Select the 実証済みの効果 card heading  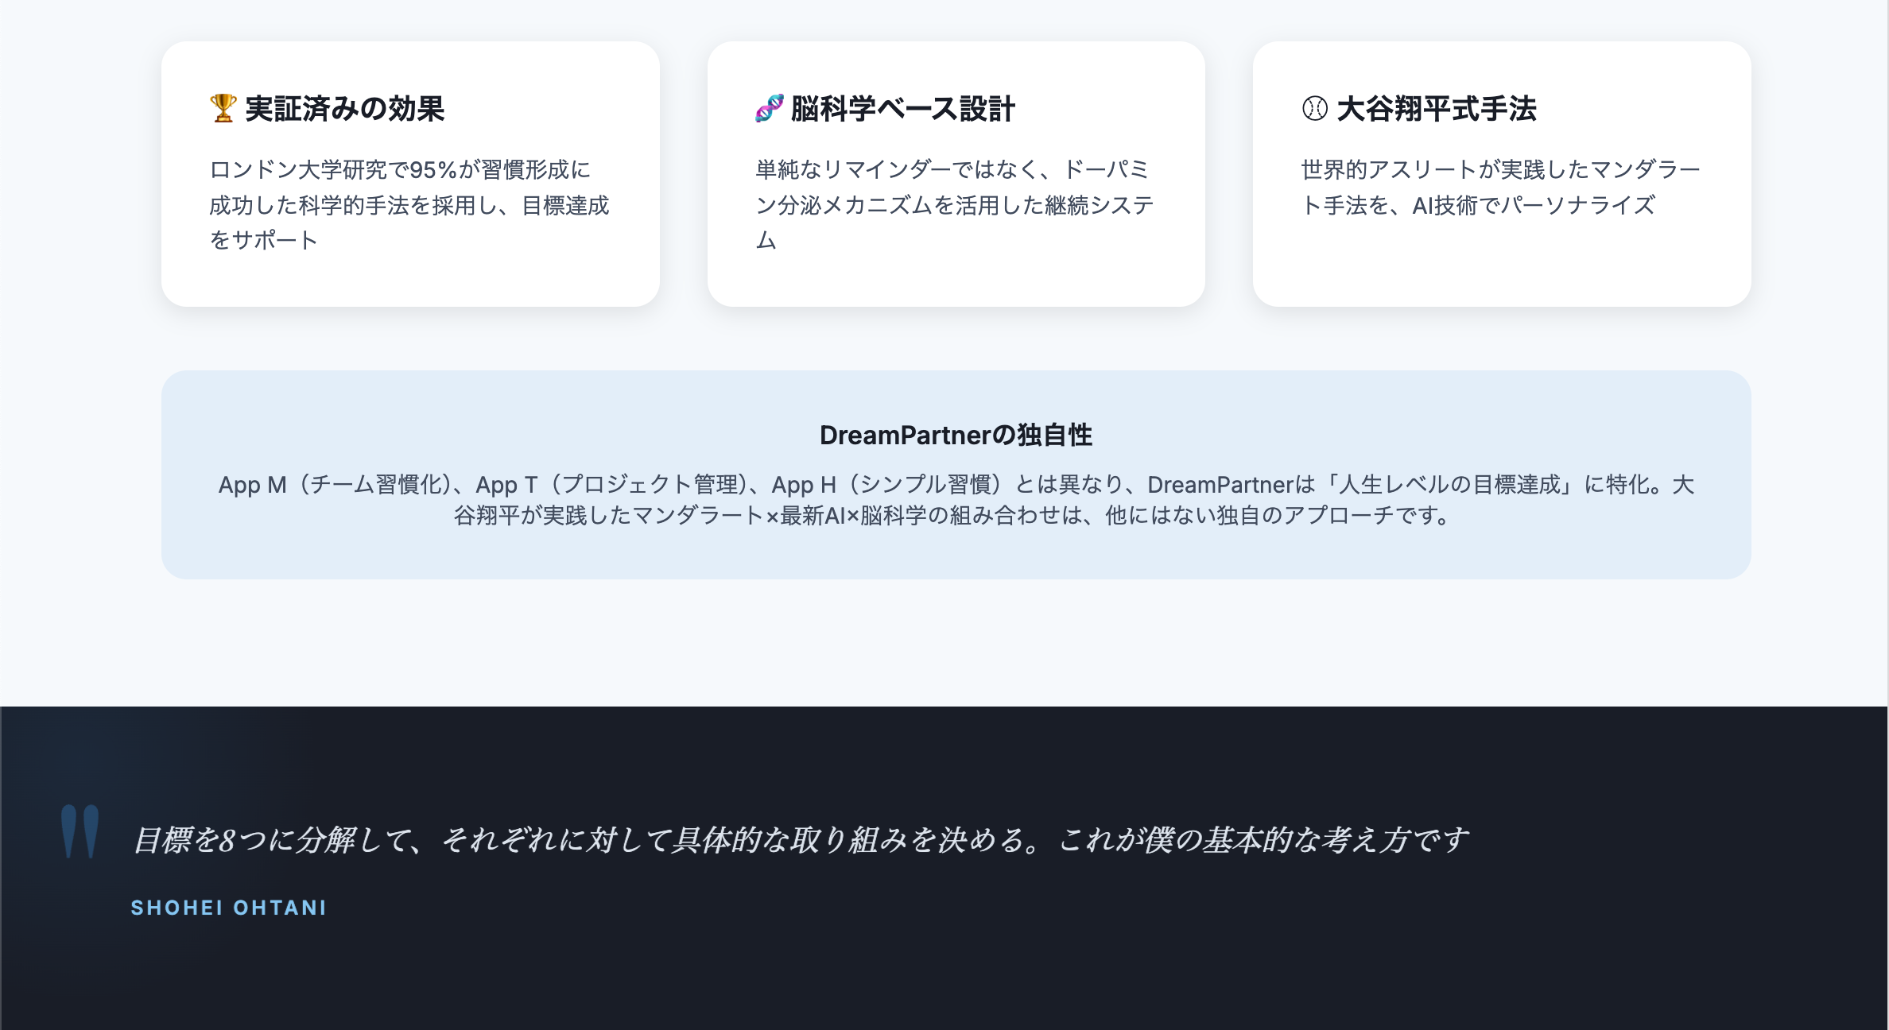click(344, 109)
